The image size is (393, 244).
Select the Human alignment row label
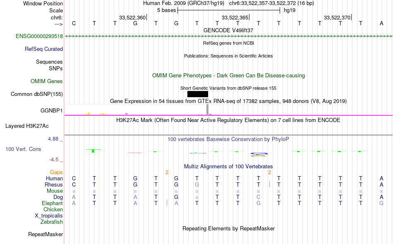pos(54,178)
